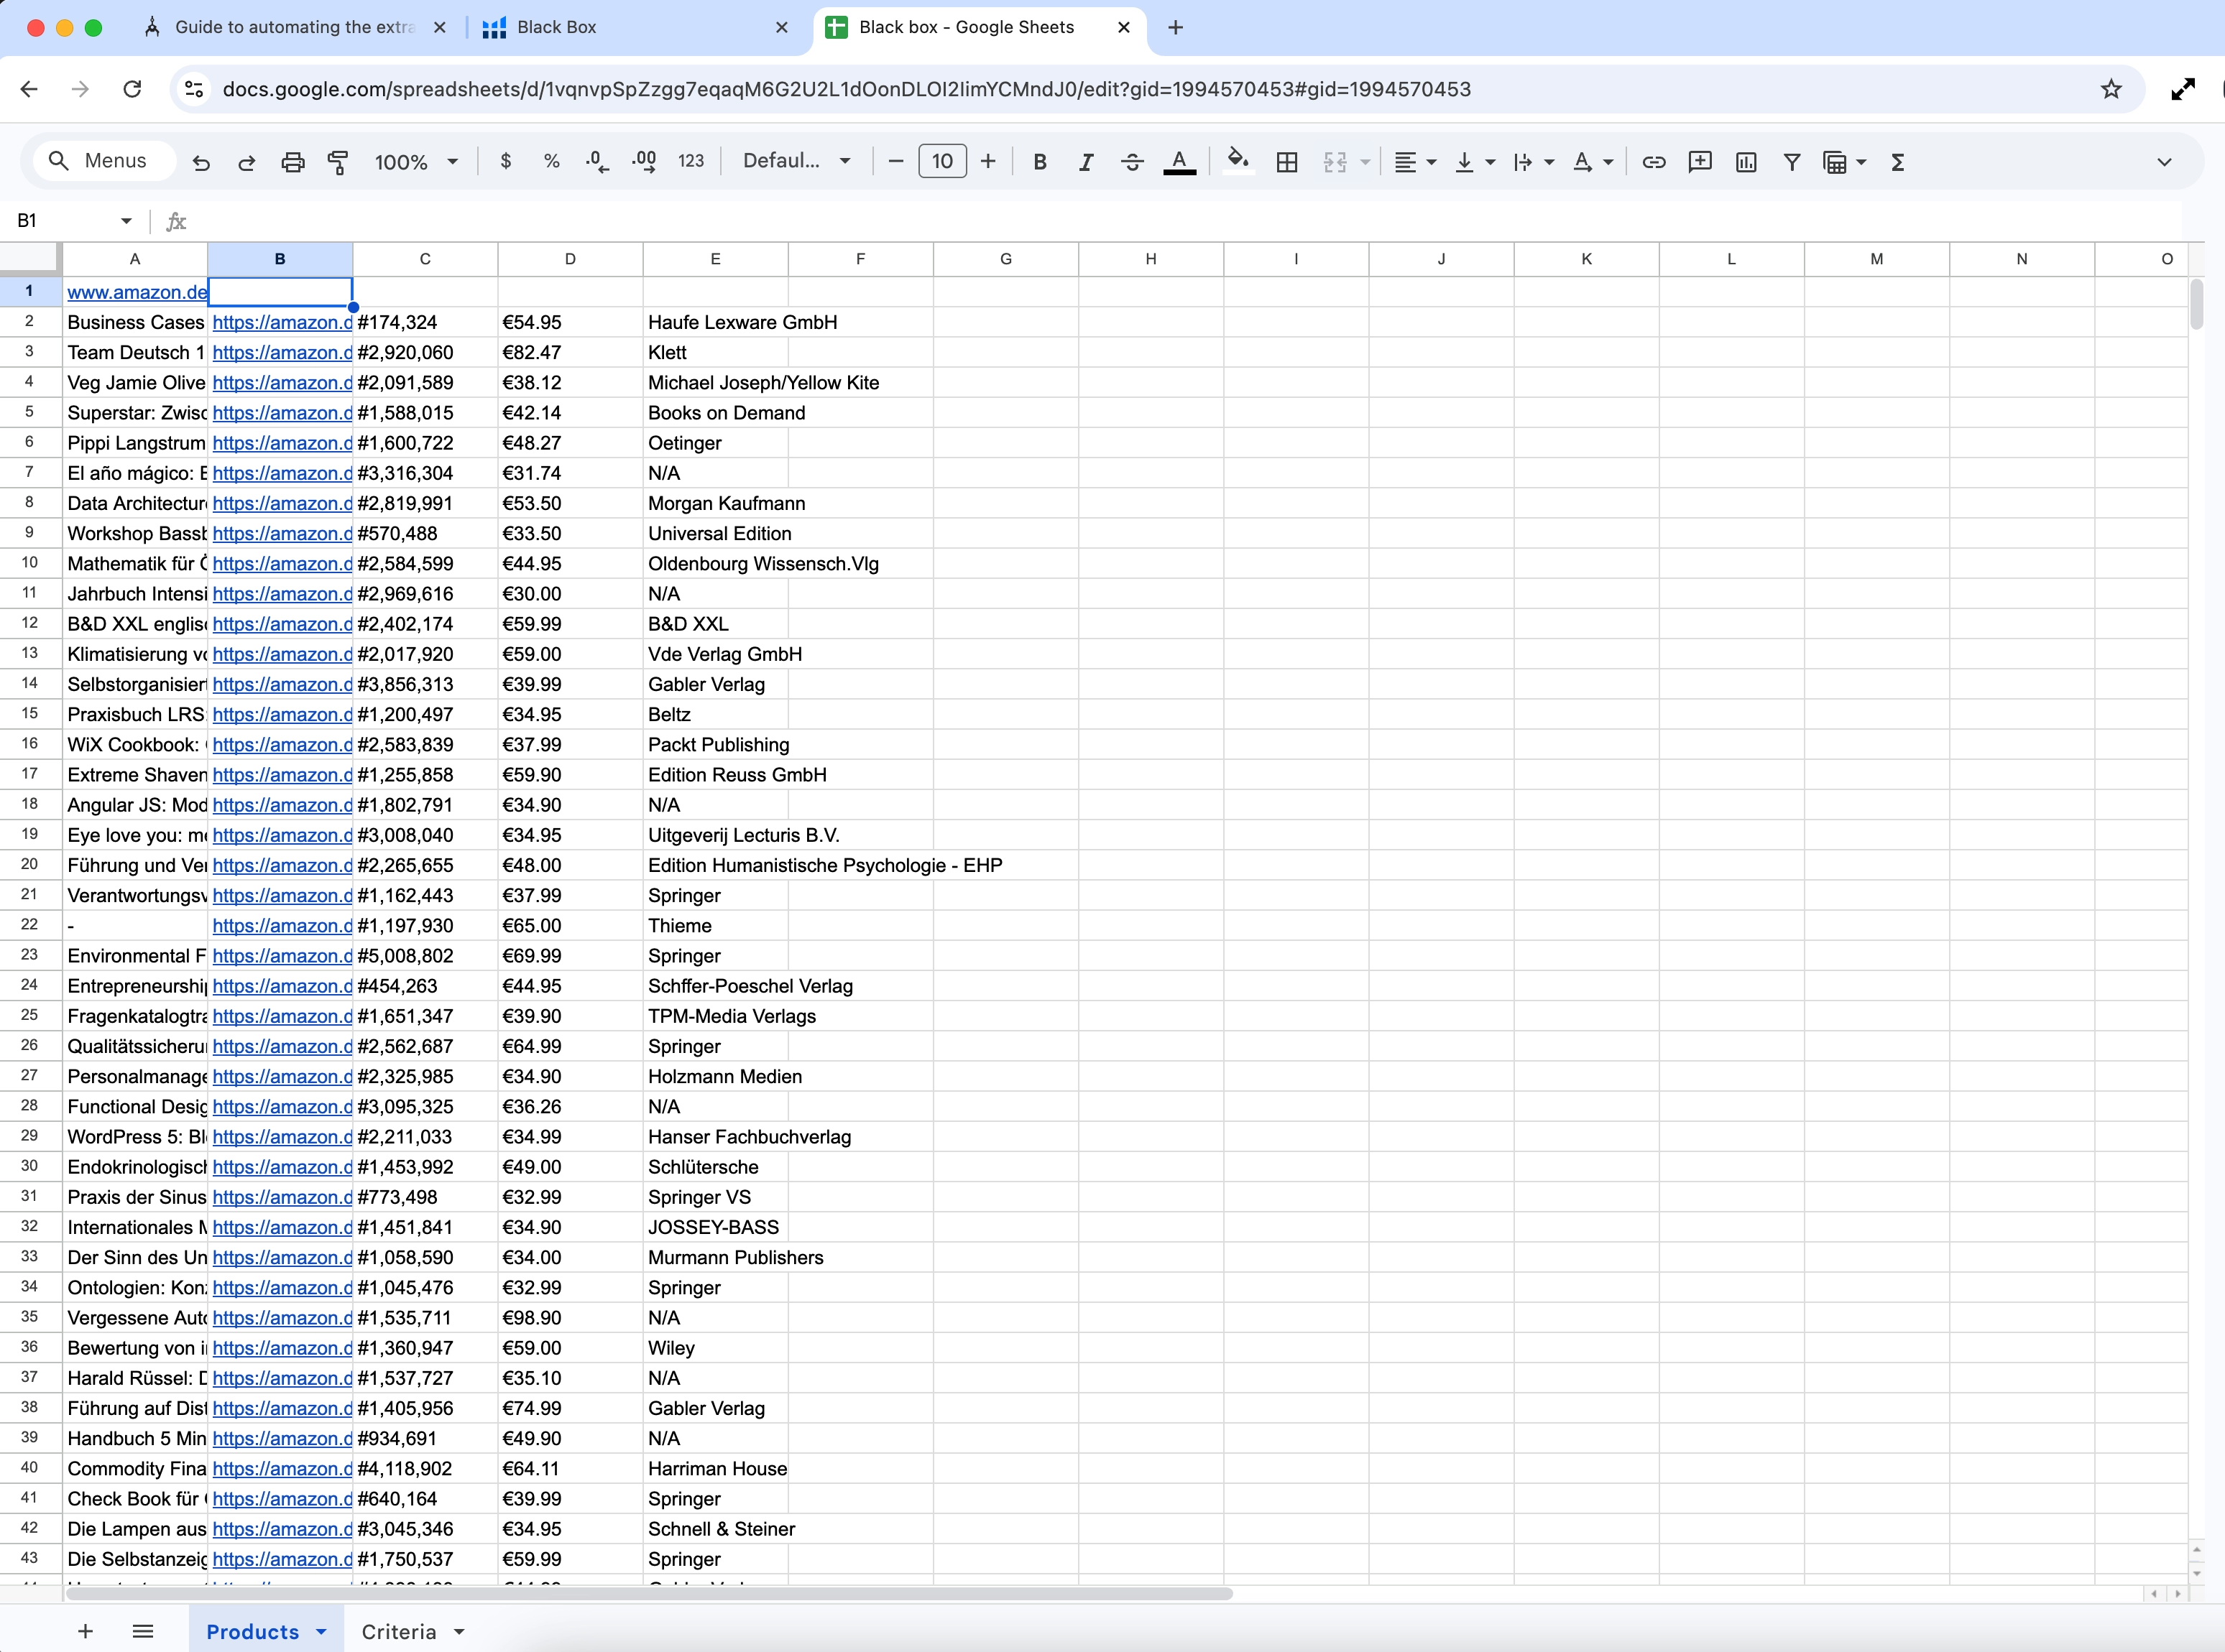Open the All Sheets list icon
Image resolution: width=2225 pixels, height=1652 pixels.
tap(143, 1631)
